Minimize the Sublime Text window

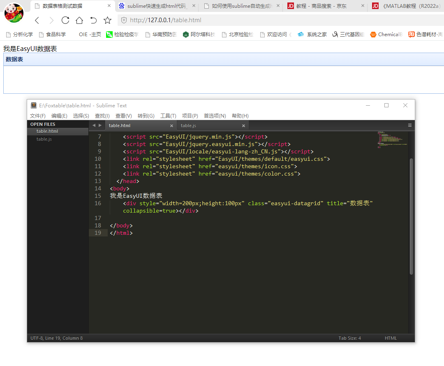368,105
